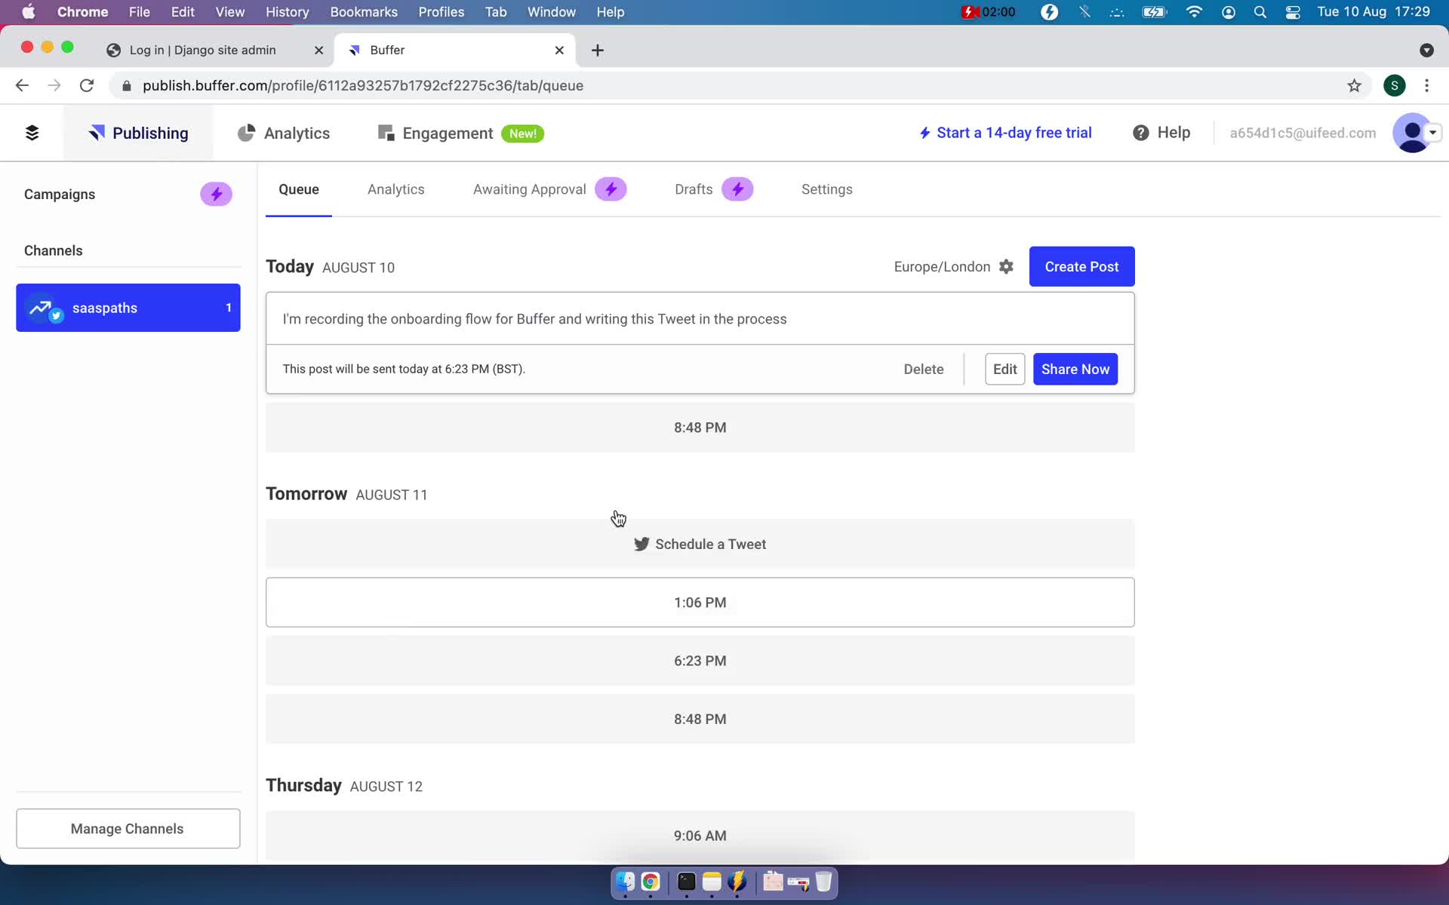Open Trash in the Dock
This screenshot has height=905, width=1449.
tap(823, 881)
